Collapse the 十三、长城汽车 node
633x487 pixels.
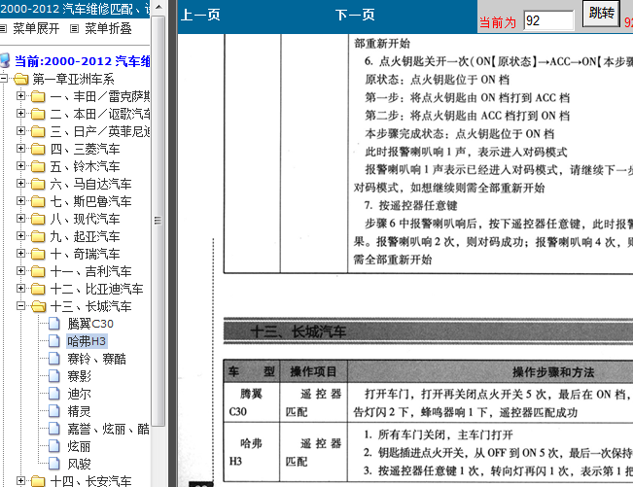[x=20, y=306]
